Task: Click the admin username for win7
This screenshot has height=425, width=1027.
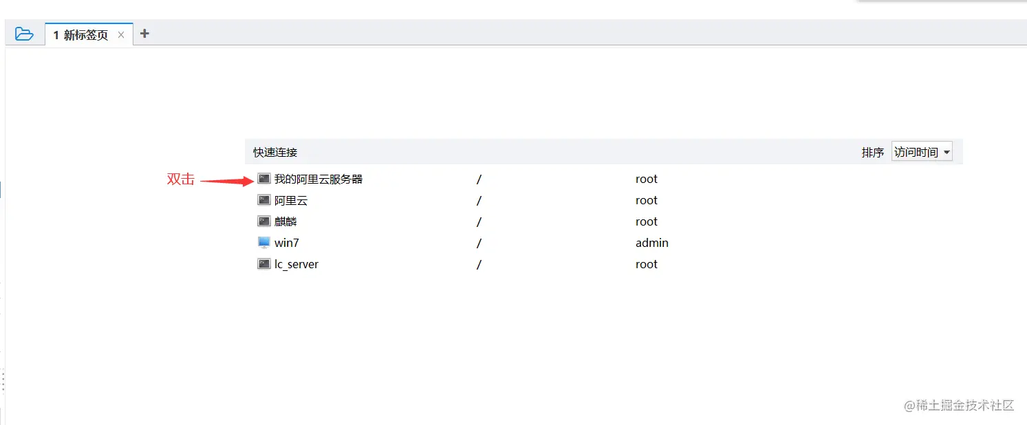Action: 652,243
